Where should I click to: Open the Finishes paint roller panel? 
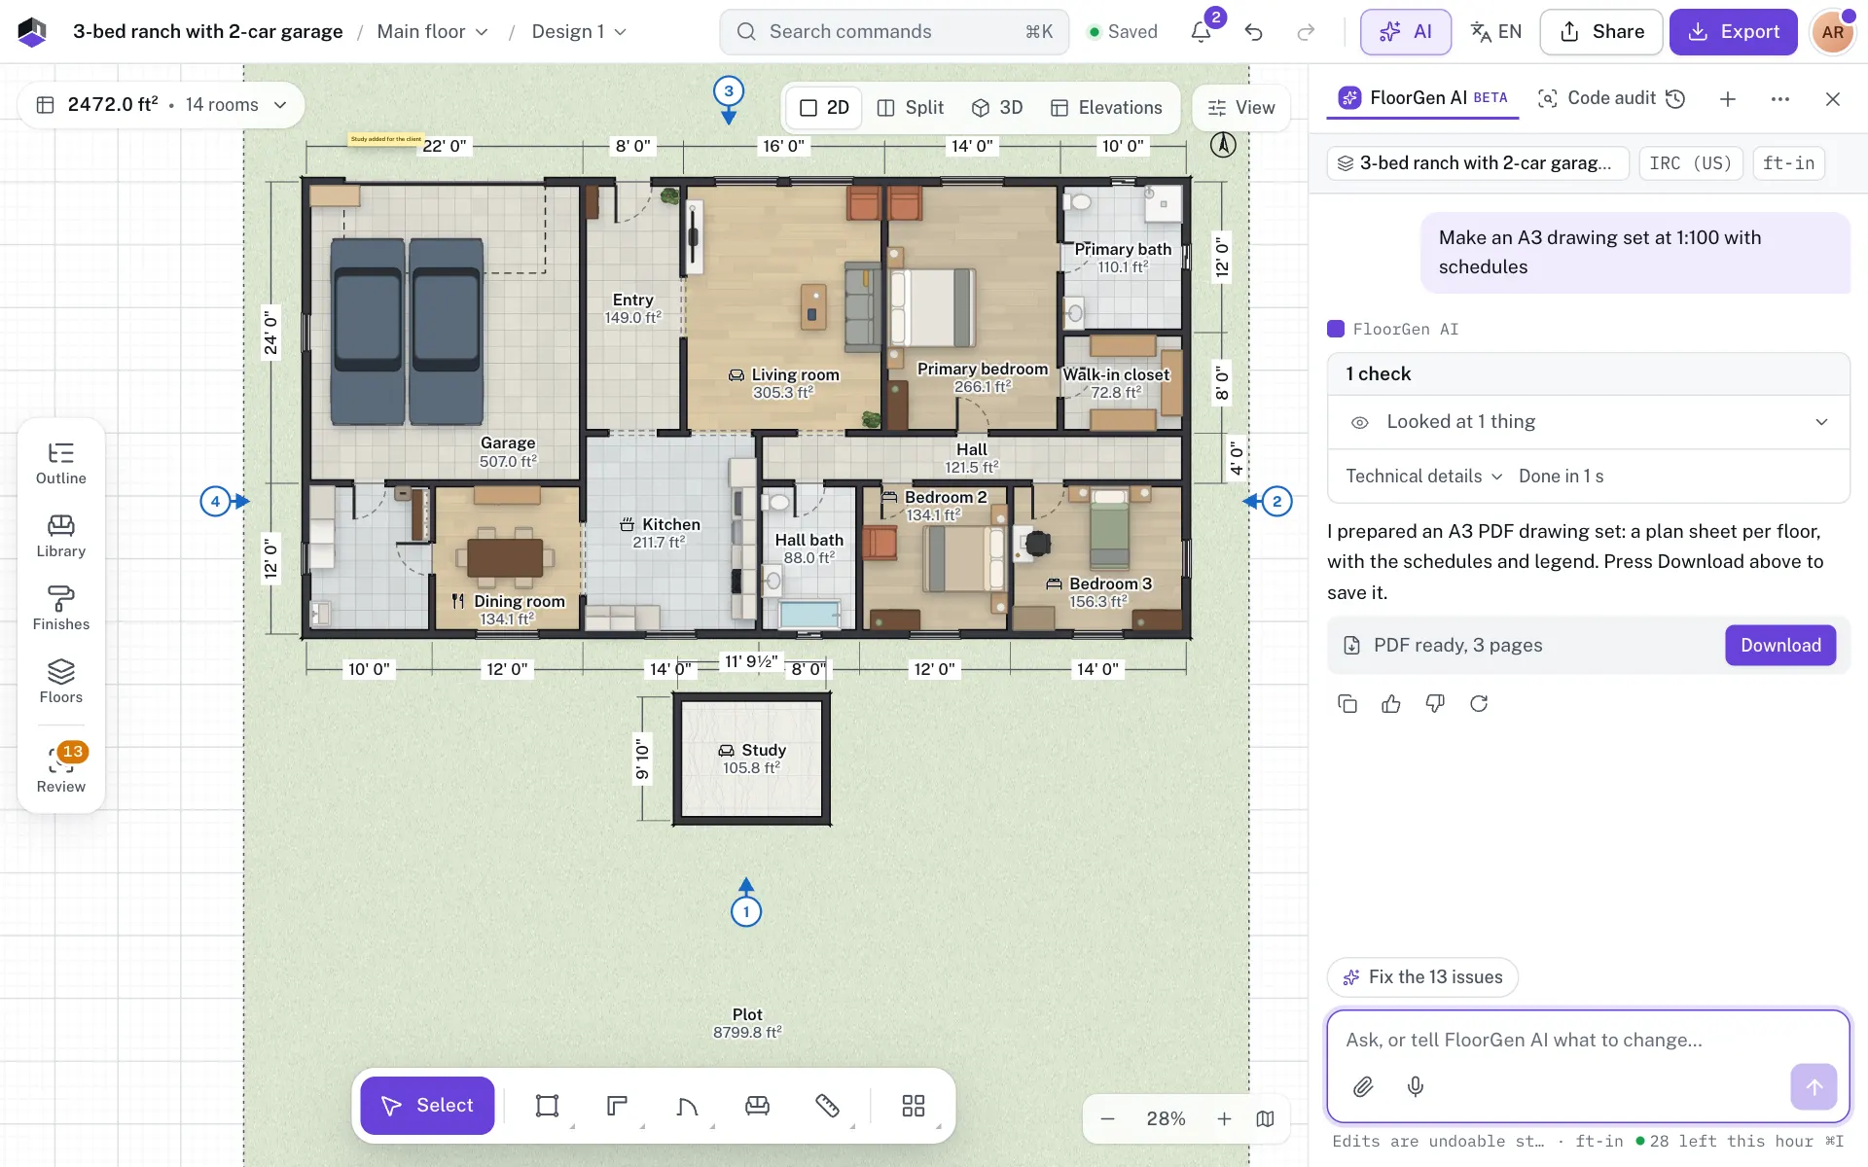pos(60,609)
